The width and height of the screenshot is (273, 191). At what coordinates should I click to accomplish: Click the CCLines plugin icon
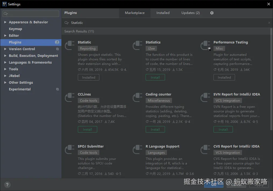(x=70, y=97)
